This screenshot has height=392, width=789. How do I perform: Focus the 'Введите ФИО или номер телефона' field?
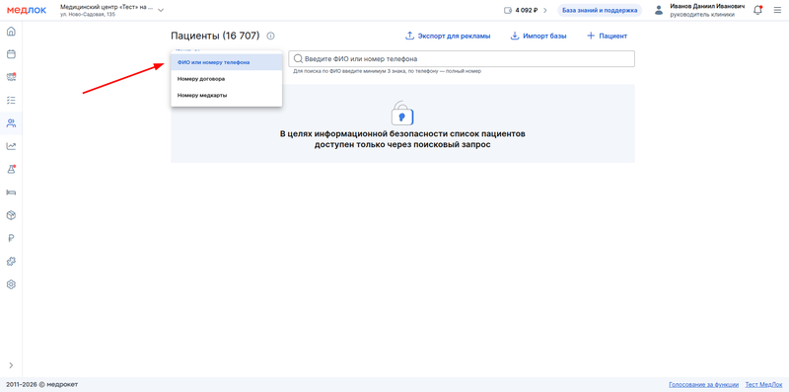462,58
